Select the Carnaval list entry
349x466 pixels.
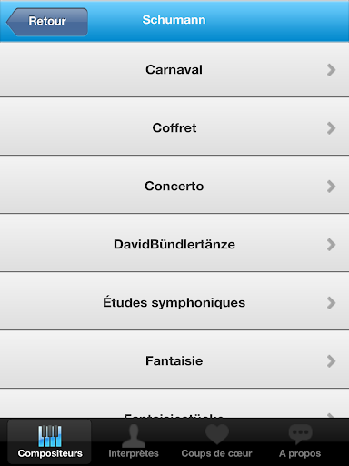click(174, 70)
